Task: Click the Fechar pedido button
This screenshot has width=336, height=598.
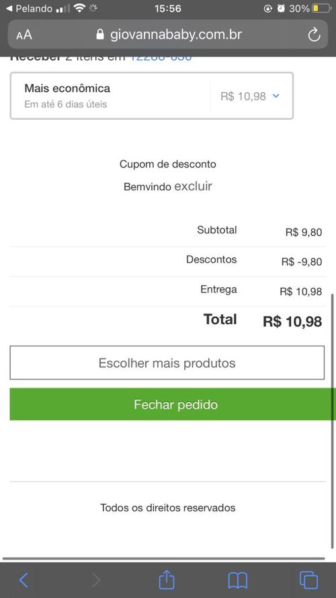Action: (x=173, y=404)
